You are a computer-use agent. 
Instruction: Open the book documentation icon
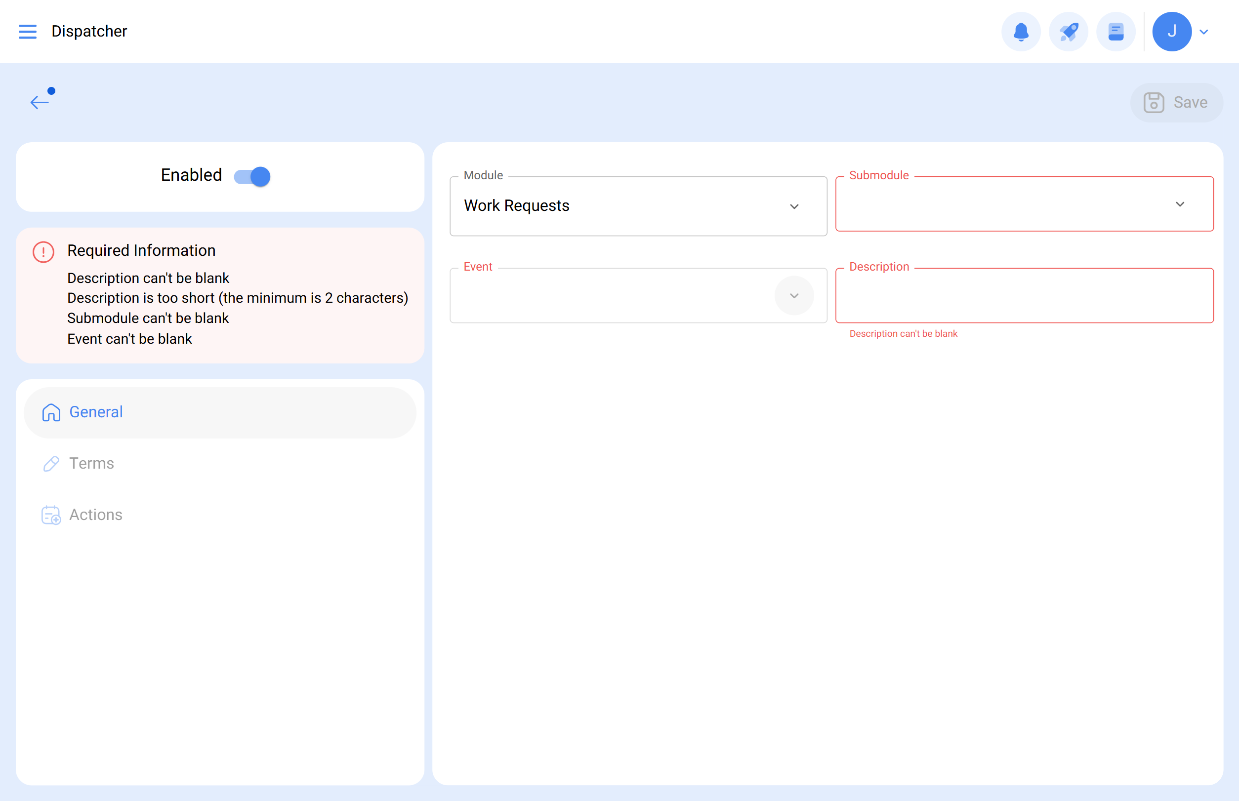click(x=1115, y=32)
